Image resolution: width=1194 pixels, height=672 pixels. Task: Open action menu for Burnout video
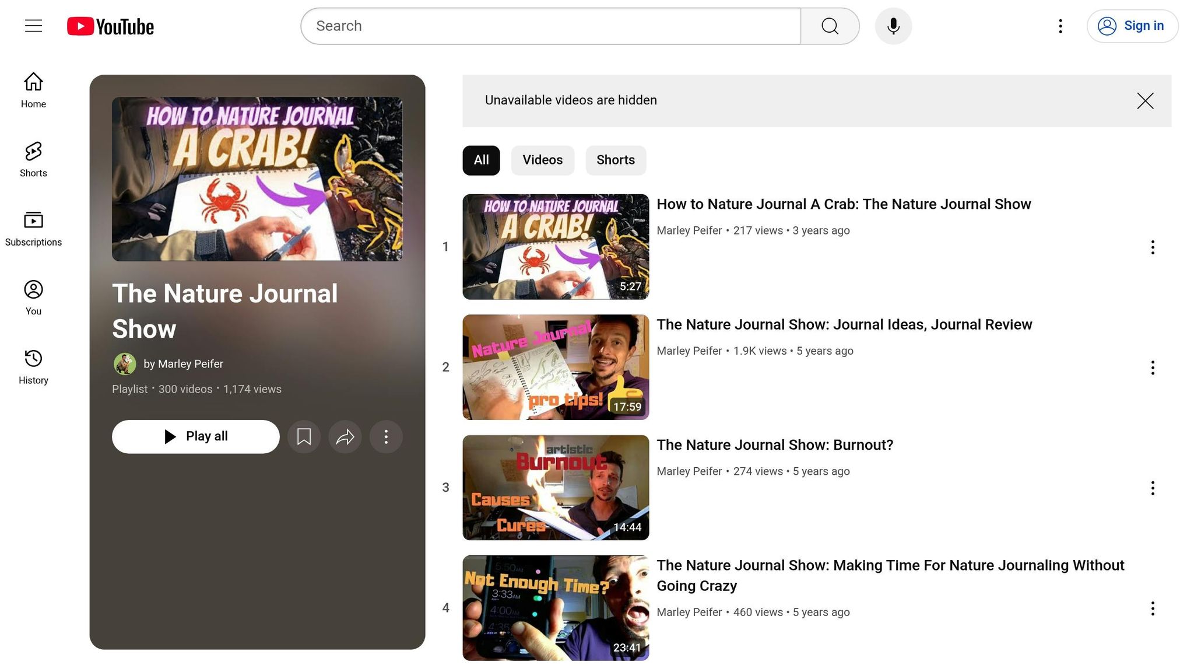1152,488
